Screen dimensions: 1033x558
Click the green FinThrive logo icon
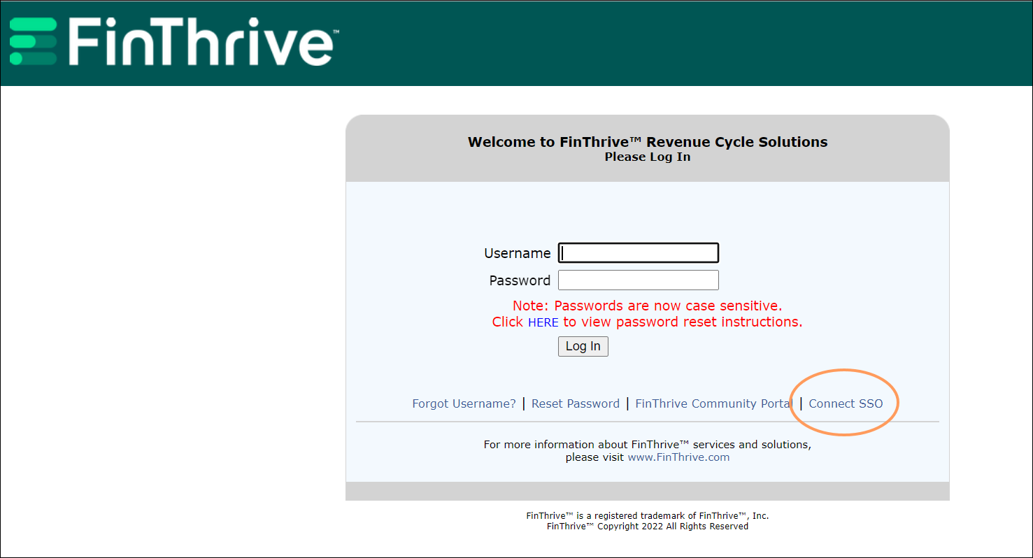pos(33,42)
